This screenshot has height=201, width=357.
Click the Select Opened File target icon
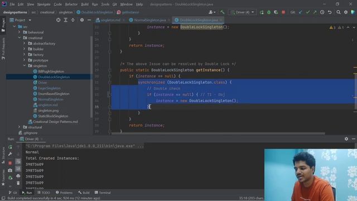point(59,20)
